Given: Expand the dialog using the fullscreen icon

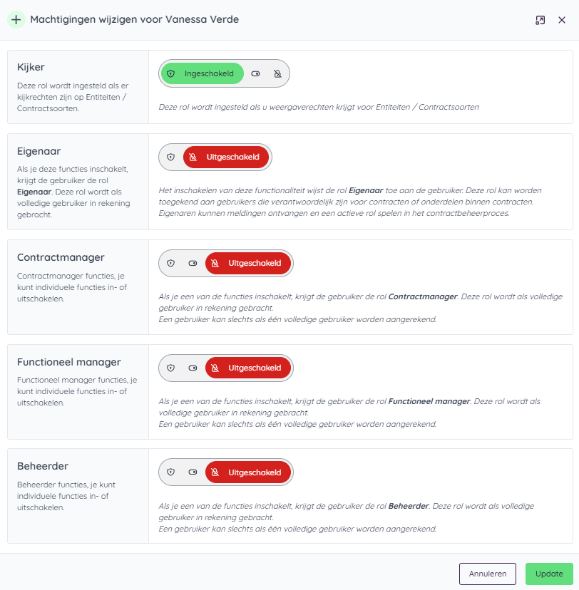Looking at the screenshot, I should tap(540, 20).
